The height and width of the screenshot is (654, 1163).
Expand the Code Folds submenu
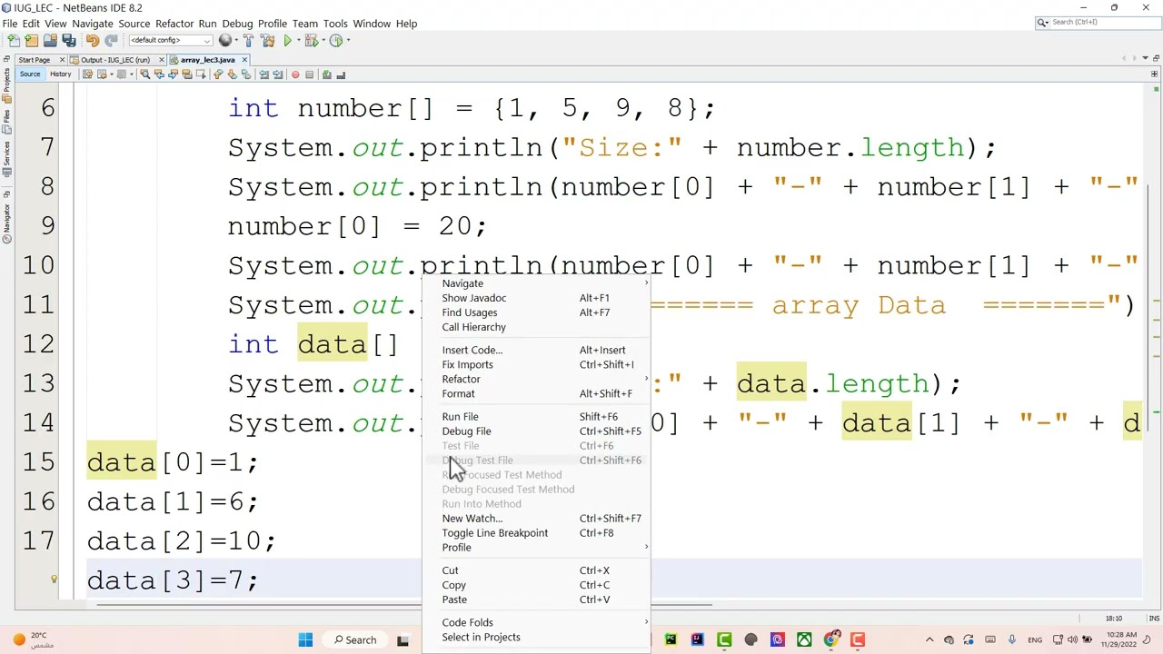pyautogui.click(x=536, y=623)
